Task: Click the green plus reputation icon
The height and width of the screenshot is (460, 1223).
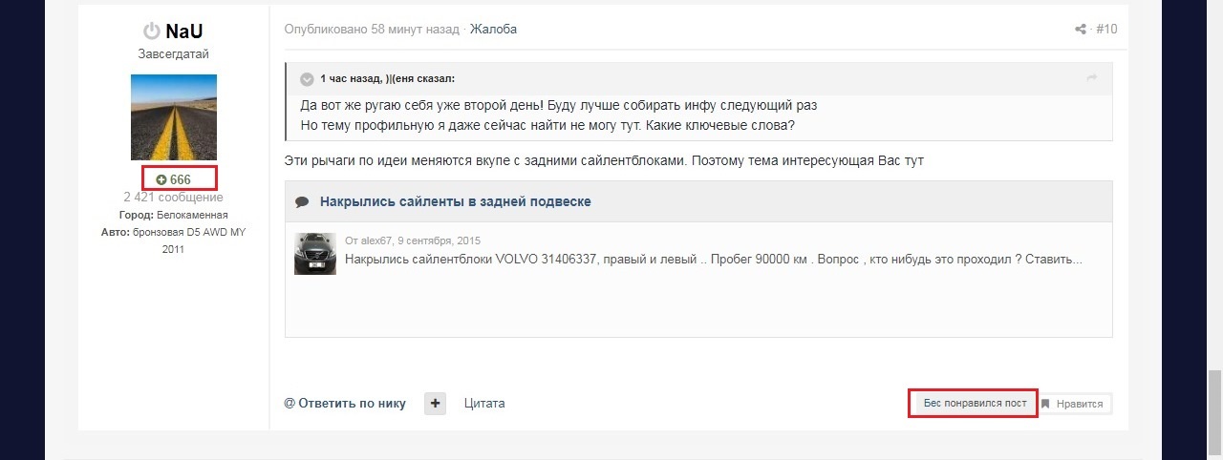Action: (161, 179)
